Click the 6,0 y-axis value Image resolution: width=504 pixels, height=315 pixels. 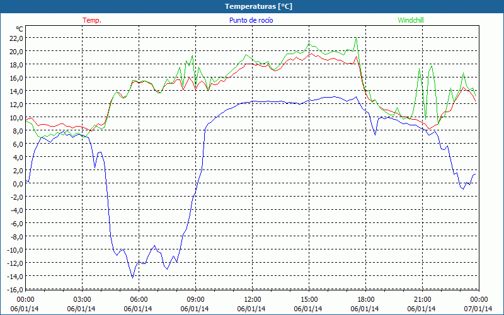(x=19, y=144)
